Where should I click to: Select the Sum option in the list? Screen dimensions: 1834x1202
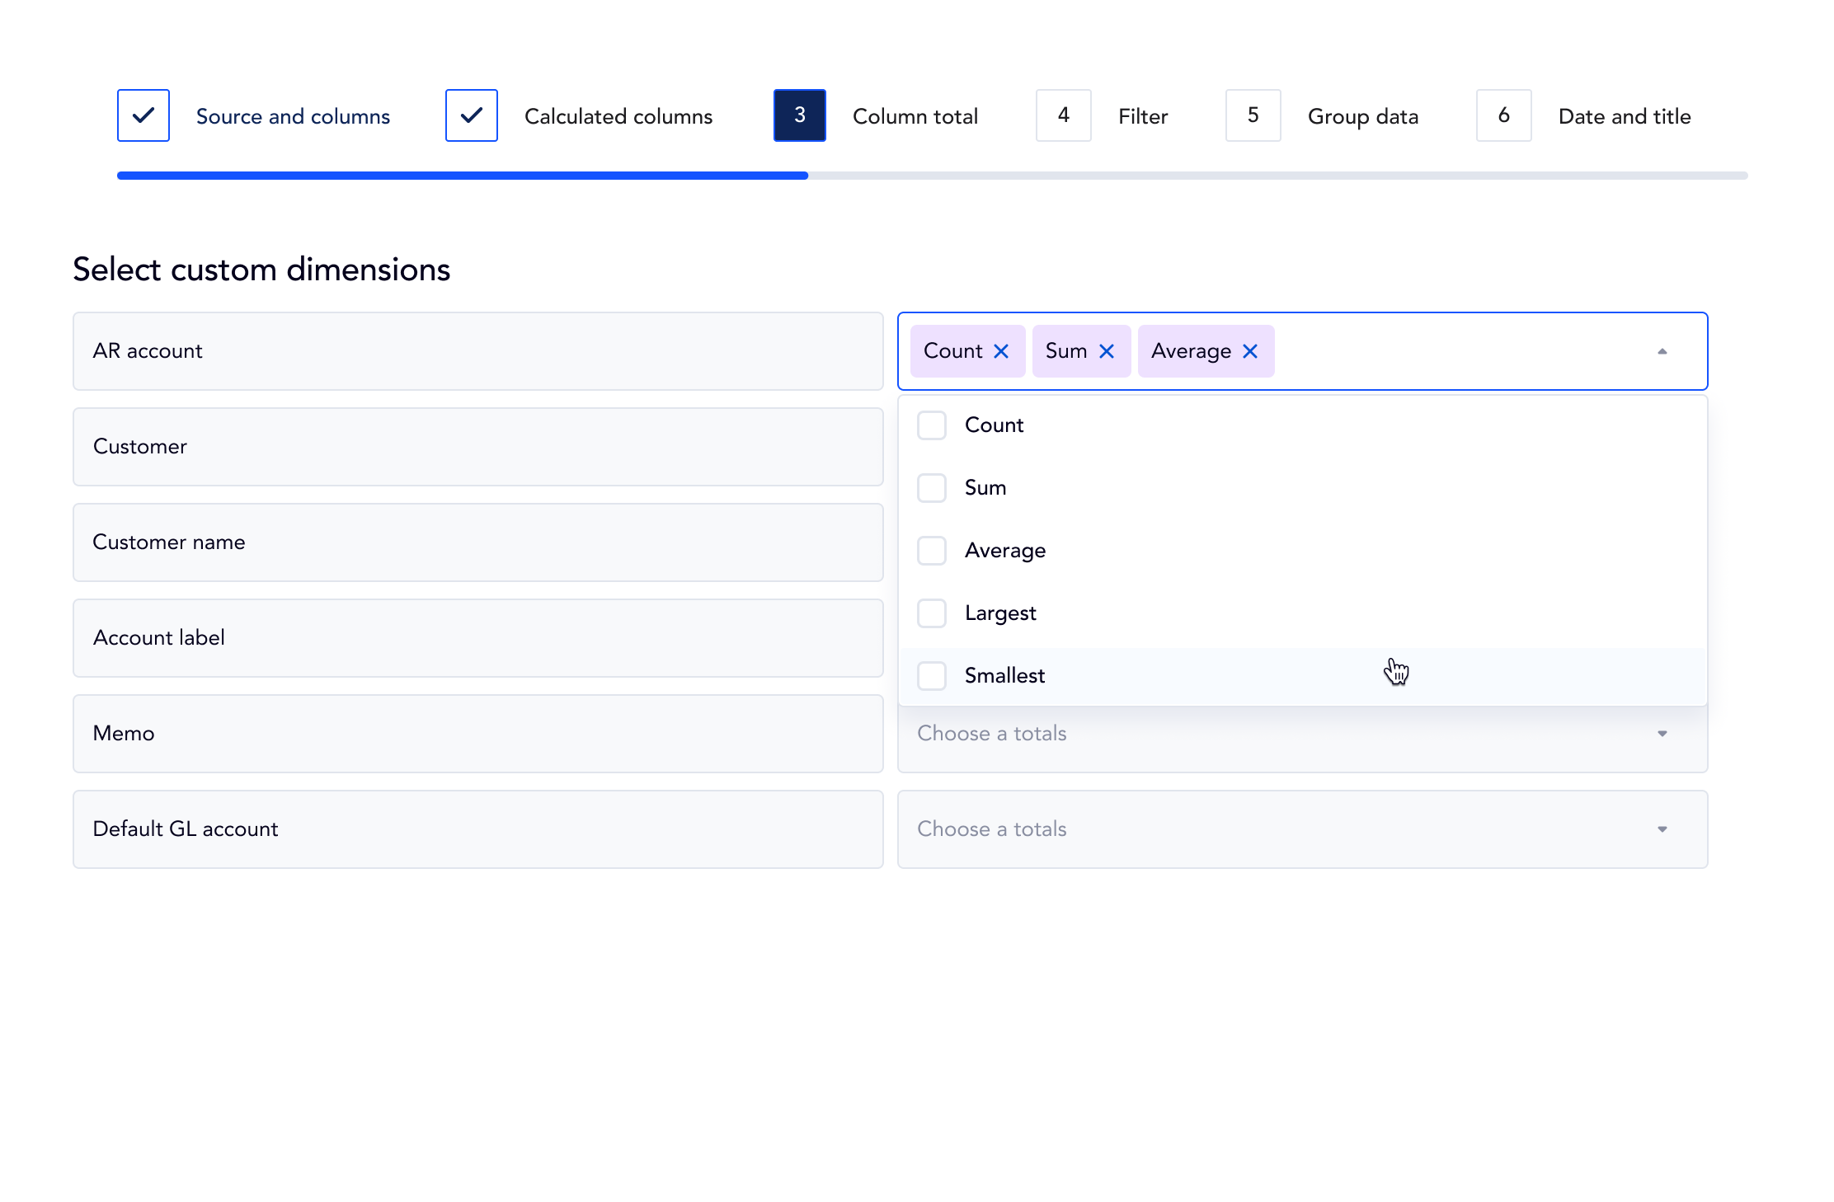(985, 488)
